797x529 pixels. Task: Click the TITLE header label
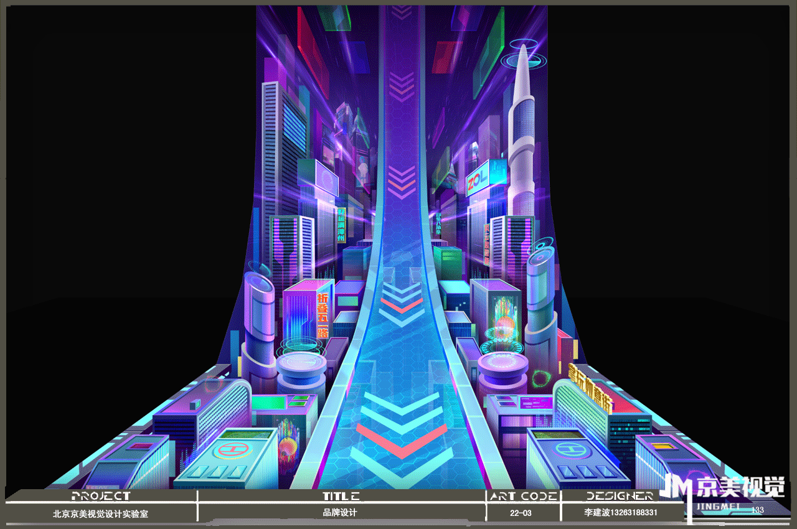tap(341, 496)
